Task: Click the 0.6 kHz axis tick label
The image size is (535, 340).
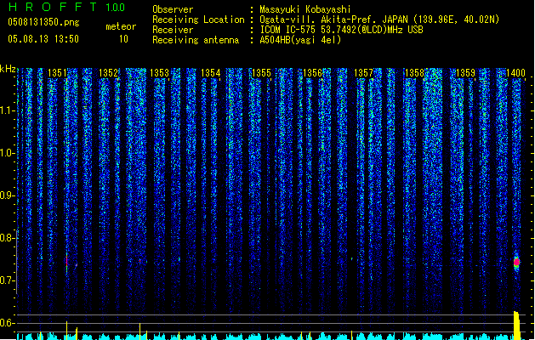Action: (x=7, y=323)
